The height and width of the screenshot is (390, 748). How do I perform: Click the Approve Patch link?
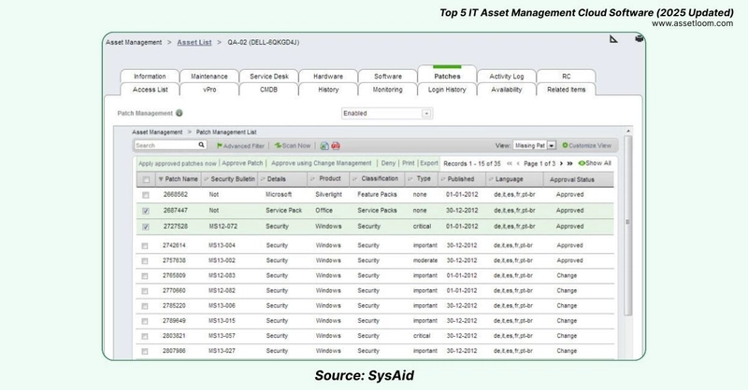pos(242,163)
